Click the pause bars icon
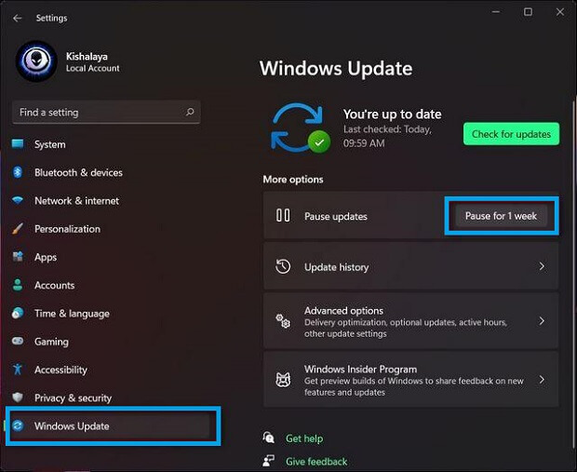The image size is (577, 472). pyautogui.click(x=283, y=215)
